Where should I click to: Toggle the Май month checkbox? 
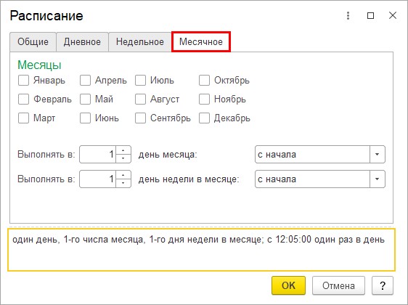85,99
